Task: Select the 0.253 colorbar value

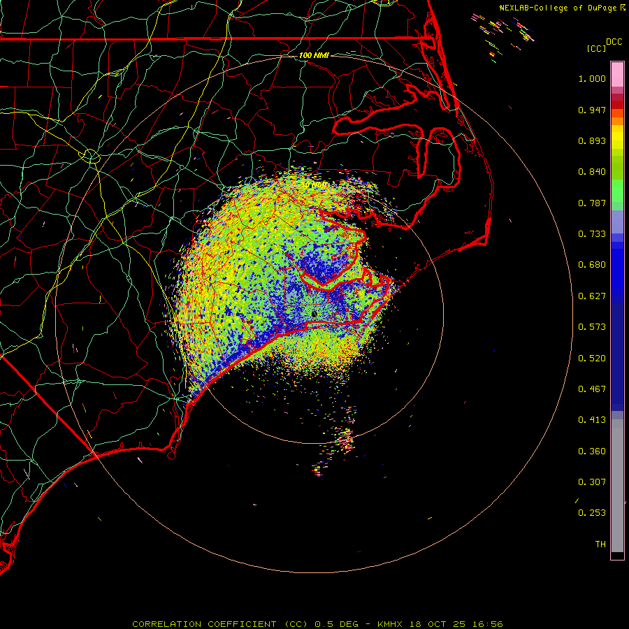Action: tap(592, 513)
